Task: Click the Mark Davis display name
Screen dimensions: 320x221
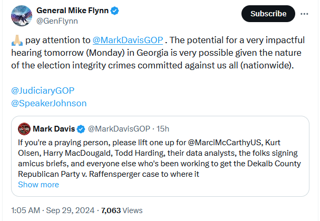Action: pyautogui.click(x=54, y=129)
